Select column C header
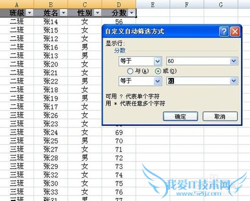250x201 pixels. [x=85, y=4]
